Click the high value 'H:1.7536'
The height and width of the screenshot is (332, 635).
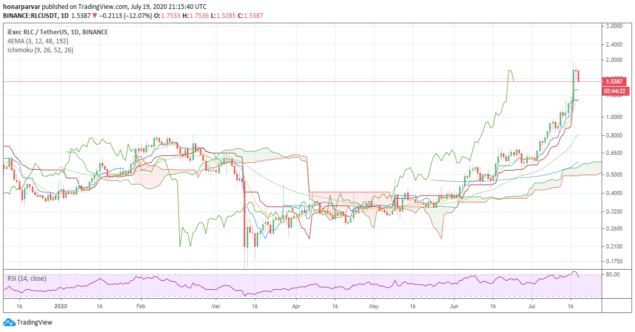tap(196, 16)
